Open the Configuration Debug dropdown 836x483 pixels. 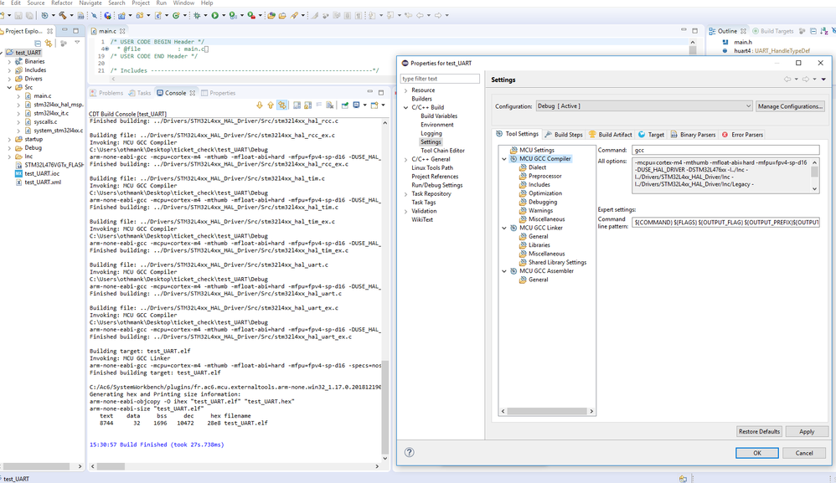644,106
